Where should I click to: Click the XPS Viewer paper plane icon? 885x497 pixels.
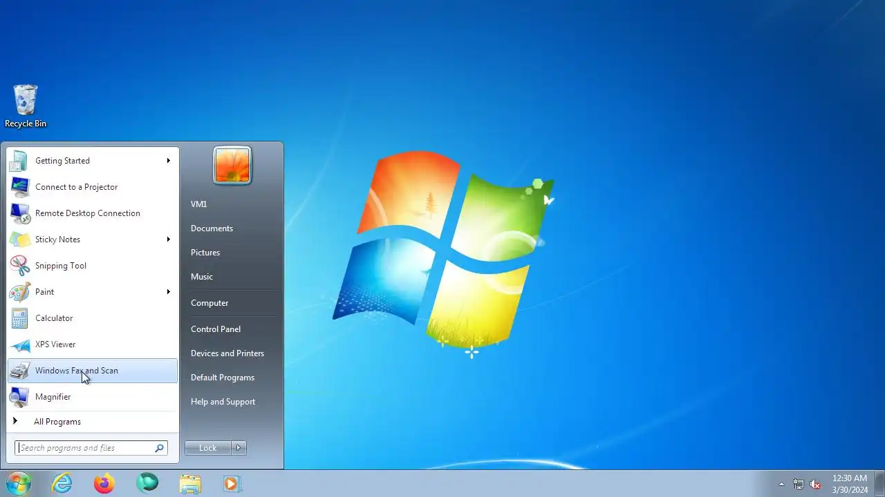(19, 344)
